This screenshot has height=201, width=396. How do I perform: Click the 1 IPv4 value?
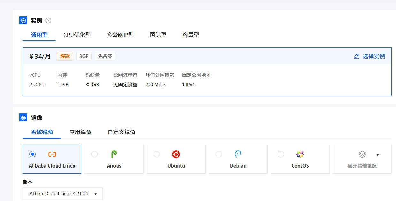point(188,85)
